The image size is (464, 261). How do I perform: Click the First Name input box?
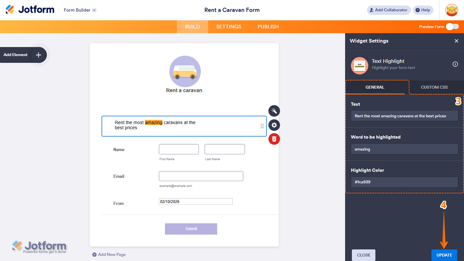(179, 149)
